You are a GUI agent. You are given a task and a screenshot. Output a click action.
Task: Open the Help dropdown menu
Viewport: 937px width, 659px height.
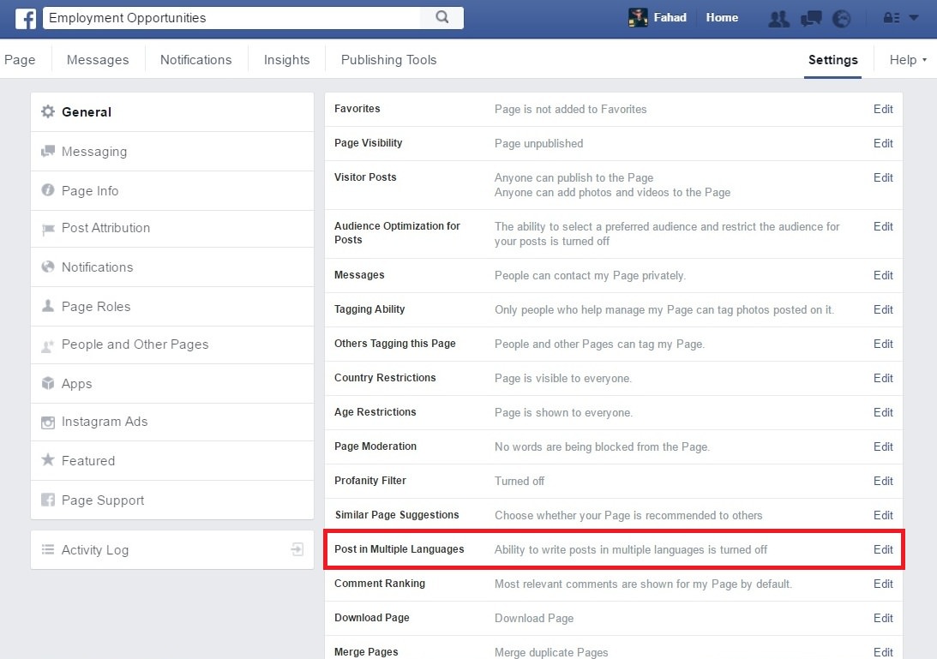click(908, 60)
